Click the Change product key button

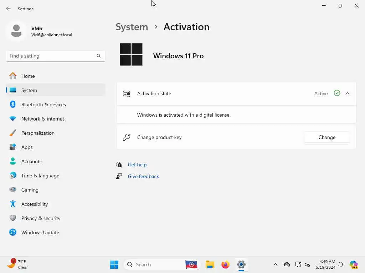pyautogui.click(x=327, y=137)
